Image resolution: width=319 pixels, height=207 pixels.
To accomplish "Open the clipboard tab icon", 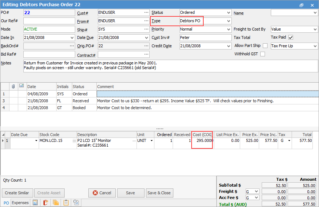I will (x=66, y=203).
